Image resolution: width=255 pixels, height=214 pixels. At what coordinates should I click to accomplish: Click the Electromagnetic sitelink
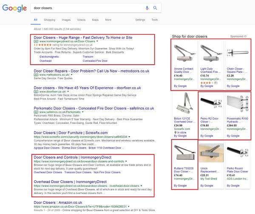(49, 57)
